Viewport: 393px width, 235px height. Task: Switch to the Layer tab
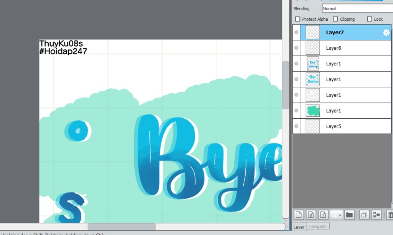[299, 227]
